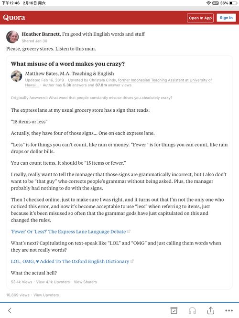Screen dimensions: 239x318
Task: Tap the back arrow in bottom toolbar
Action: point(10,310)
